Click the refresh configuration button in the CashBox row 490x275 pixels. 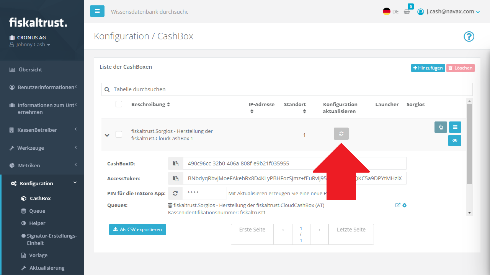341,134
